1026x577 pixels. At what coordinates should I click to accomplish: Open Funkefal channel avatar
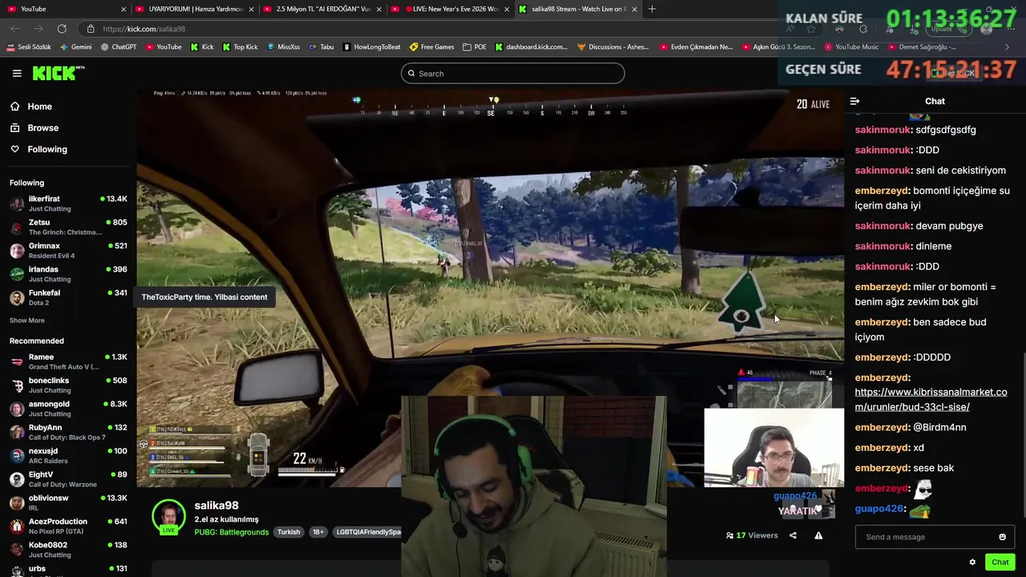point(17,297)
